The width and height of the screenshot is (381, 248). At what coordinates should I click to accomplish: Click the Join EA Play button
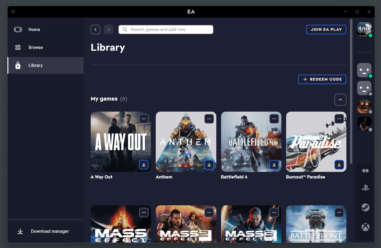(326, 30)
